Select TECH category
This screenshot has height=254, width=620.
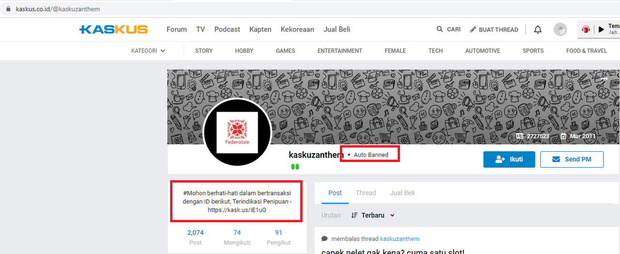coord(436,50)
